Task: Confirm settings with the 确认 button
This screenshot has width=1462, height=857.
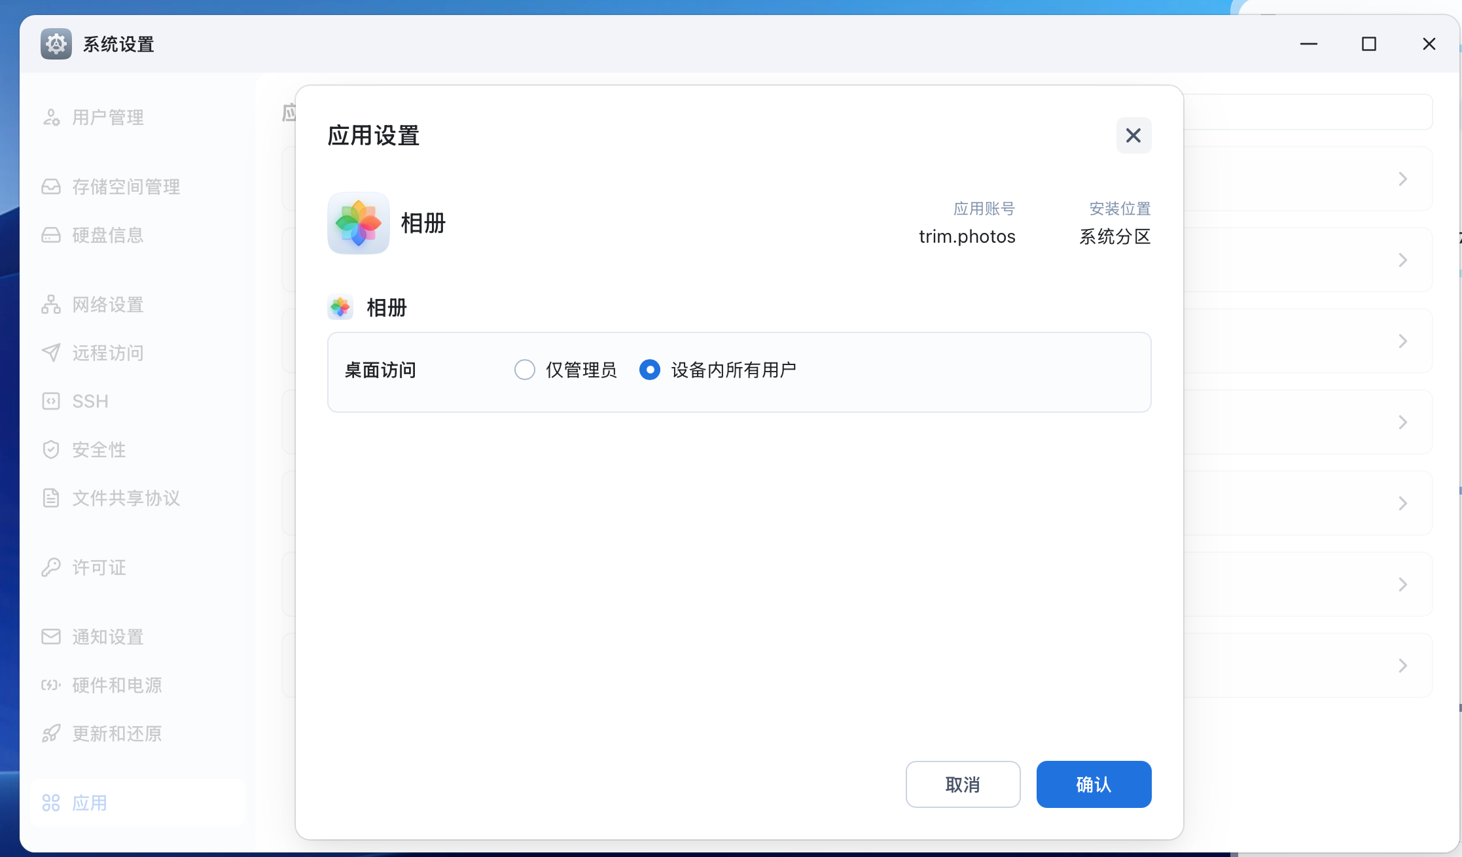Action: 1094,784
